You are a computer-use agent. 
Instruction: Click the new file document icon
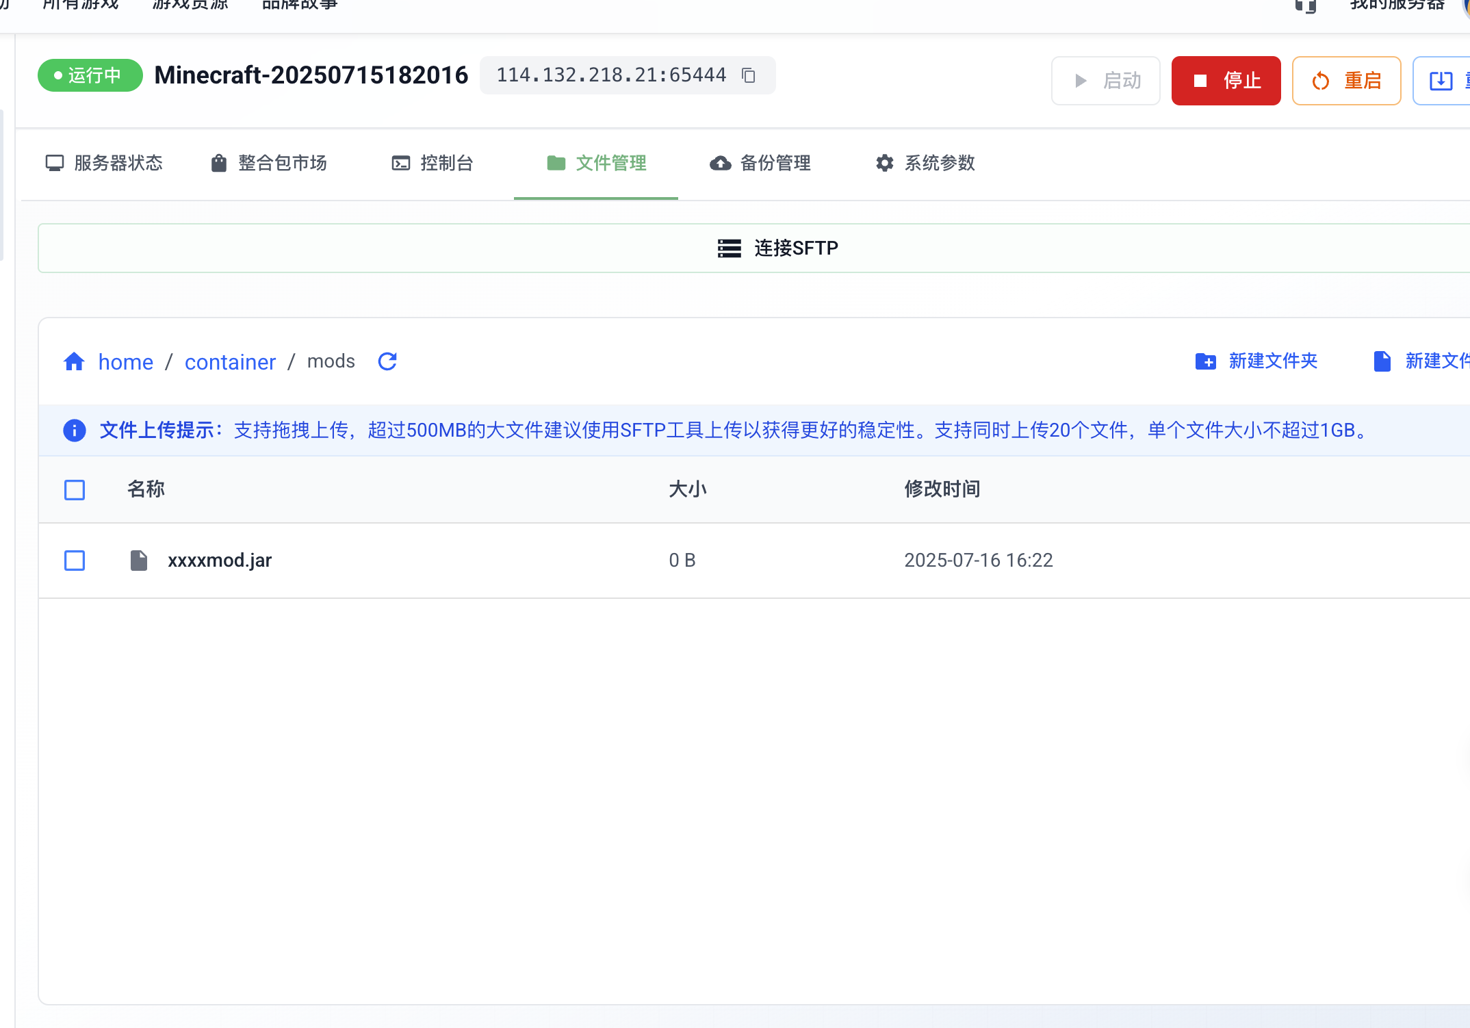tap(1382, 361)
